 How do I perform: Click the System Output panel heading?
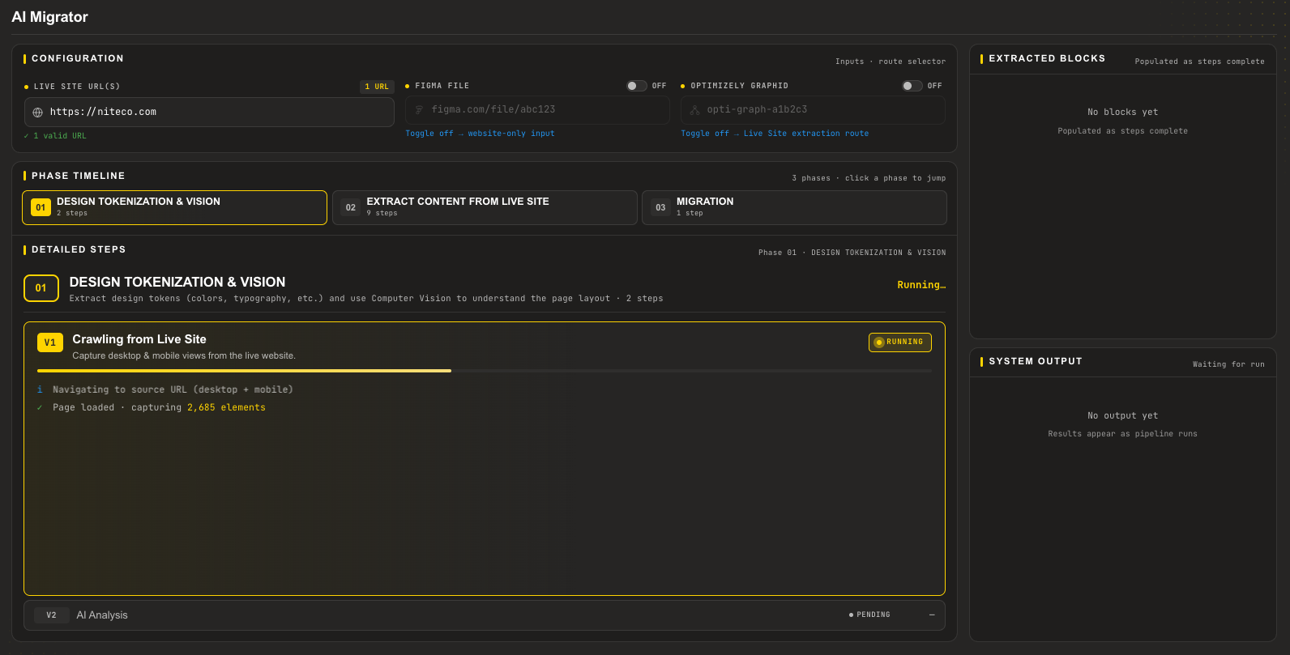click(x=1036, y=361)
